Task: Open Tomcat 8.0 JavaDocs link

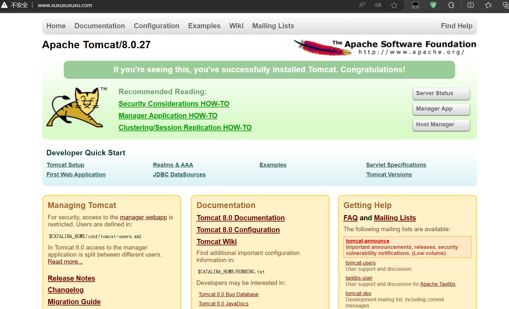Action: tap(223, 304)
